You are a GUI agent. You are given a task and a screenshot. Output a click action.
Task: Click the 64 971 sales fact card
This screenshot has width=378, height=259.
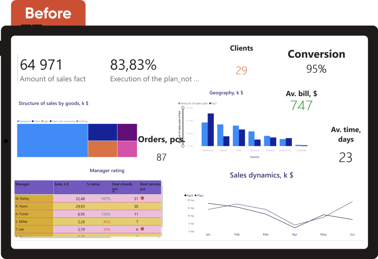[52, 70]
